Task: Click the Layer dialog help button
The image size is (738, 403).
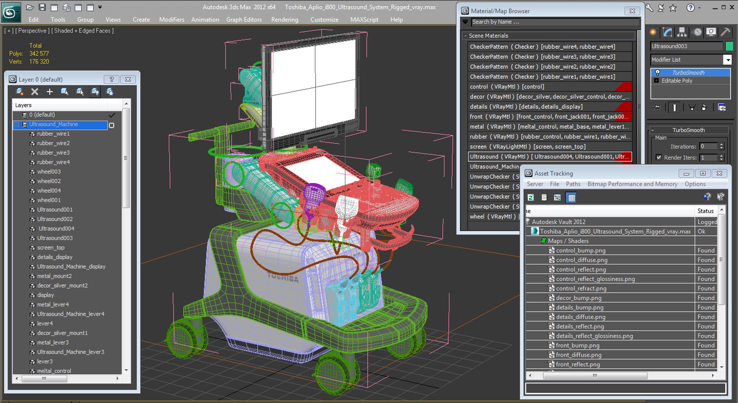Action: click(x=111, y=79)
